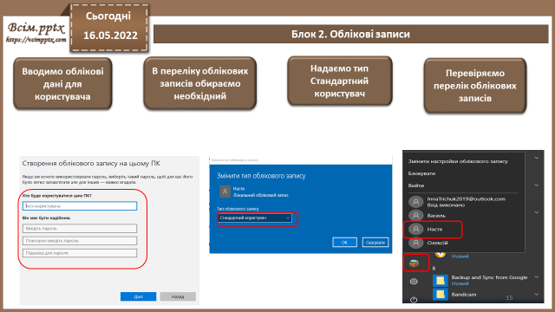Expand the chevron beside Bandicam
The image size is (555, 312).
[537, 295]
